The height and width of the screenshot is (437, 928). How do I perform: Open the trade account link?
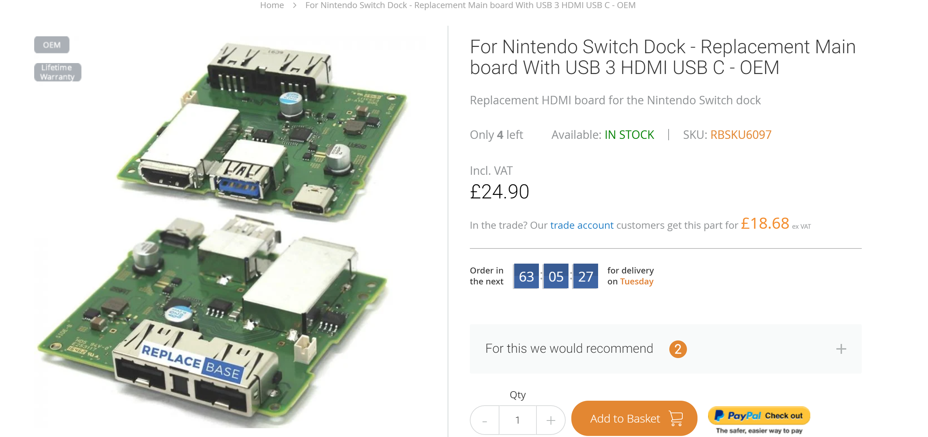point(582,226)
